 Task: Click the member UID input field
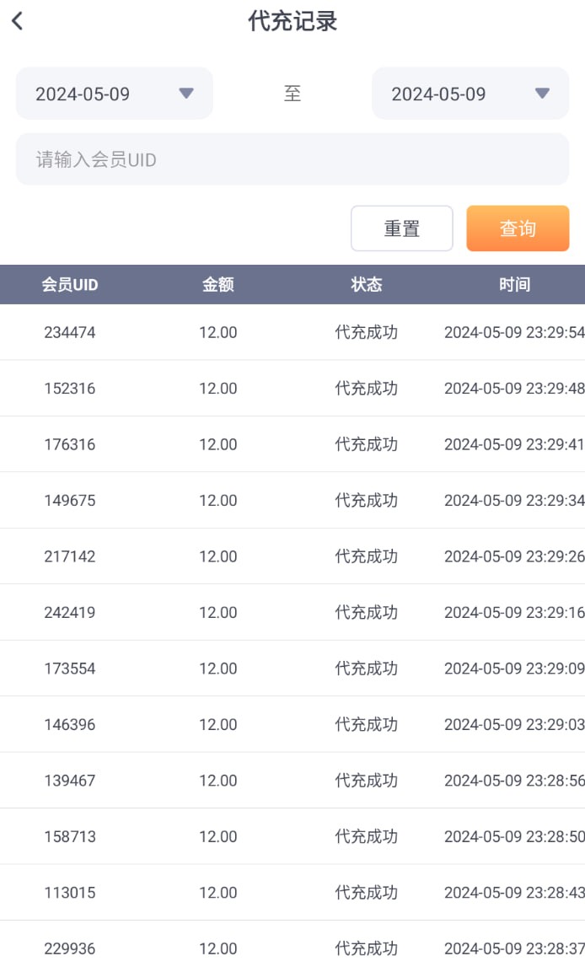click(292, 159)
